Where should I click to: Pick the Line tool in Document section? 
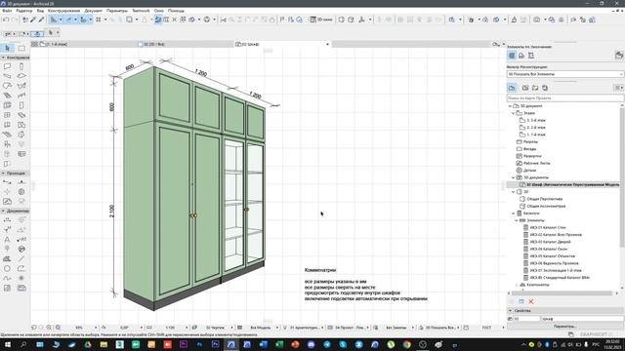pos(21,258)
